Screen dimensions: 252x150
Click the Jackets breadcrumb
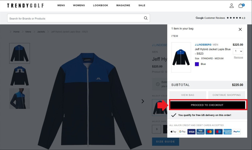pos(41,32)
